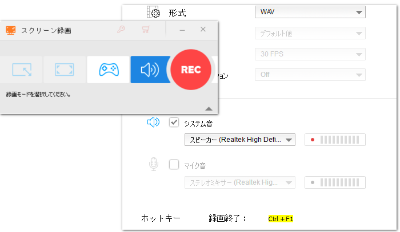
Task: Click the microphone level meter
Action: coord(335,182)
